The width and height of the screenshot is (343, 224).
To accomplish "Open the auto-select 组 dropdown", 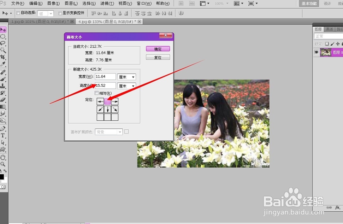I will click(45, 14).
